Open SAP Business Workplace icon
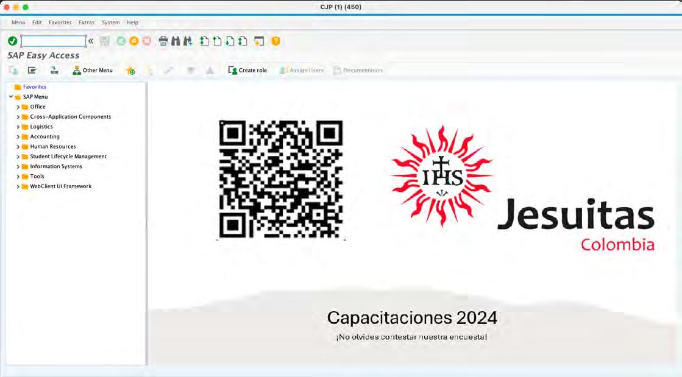Screen dimensions: 682x377 pyautogui.click(x=54, y=70)
